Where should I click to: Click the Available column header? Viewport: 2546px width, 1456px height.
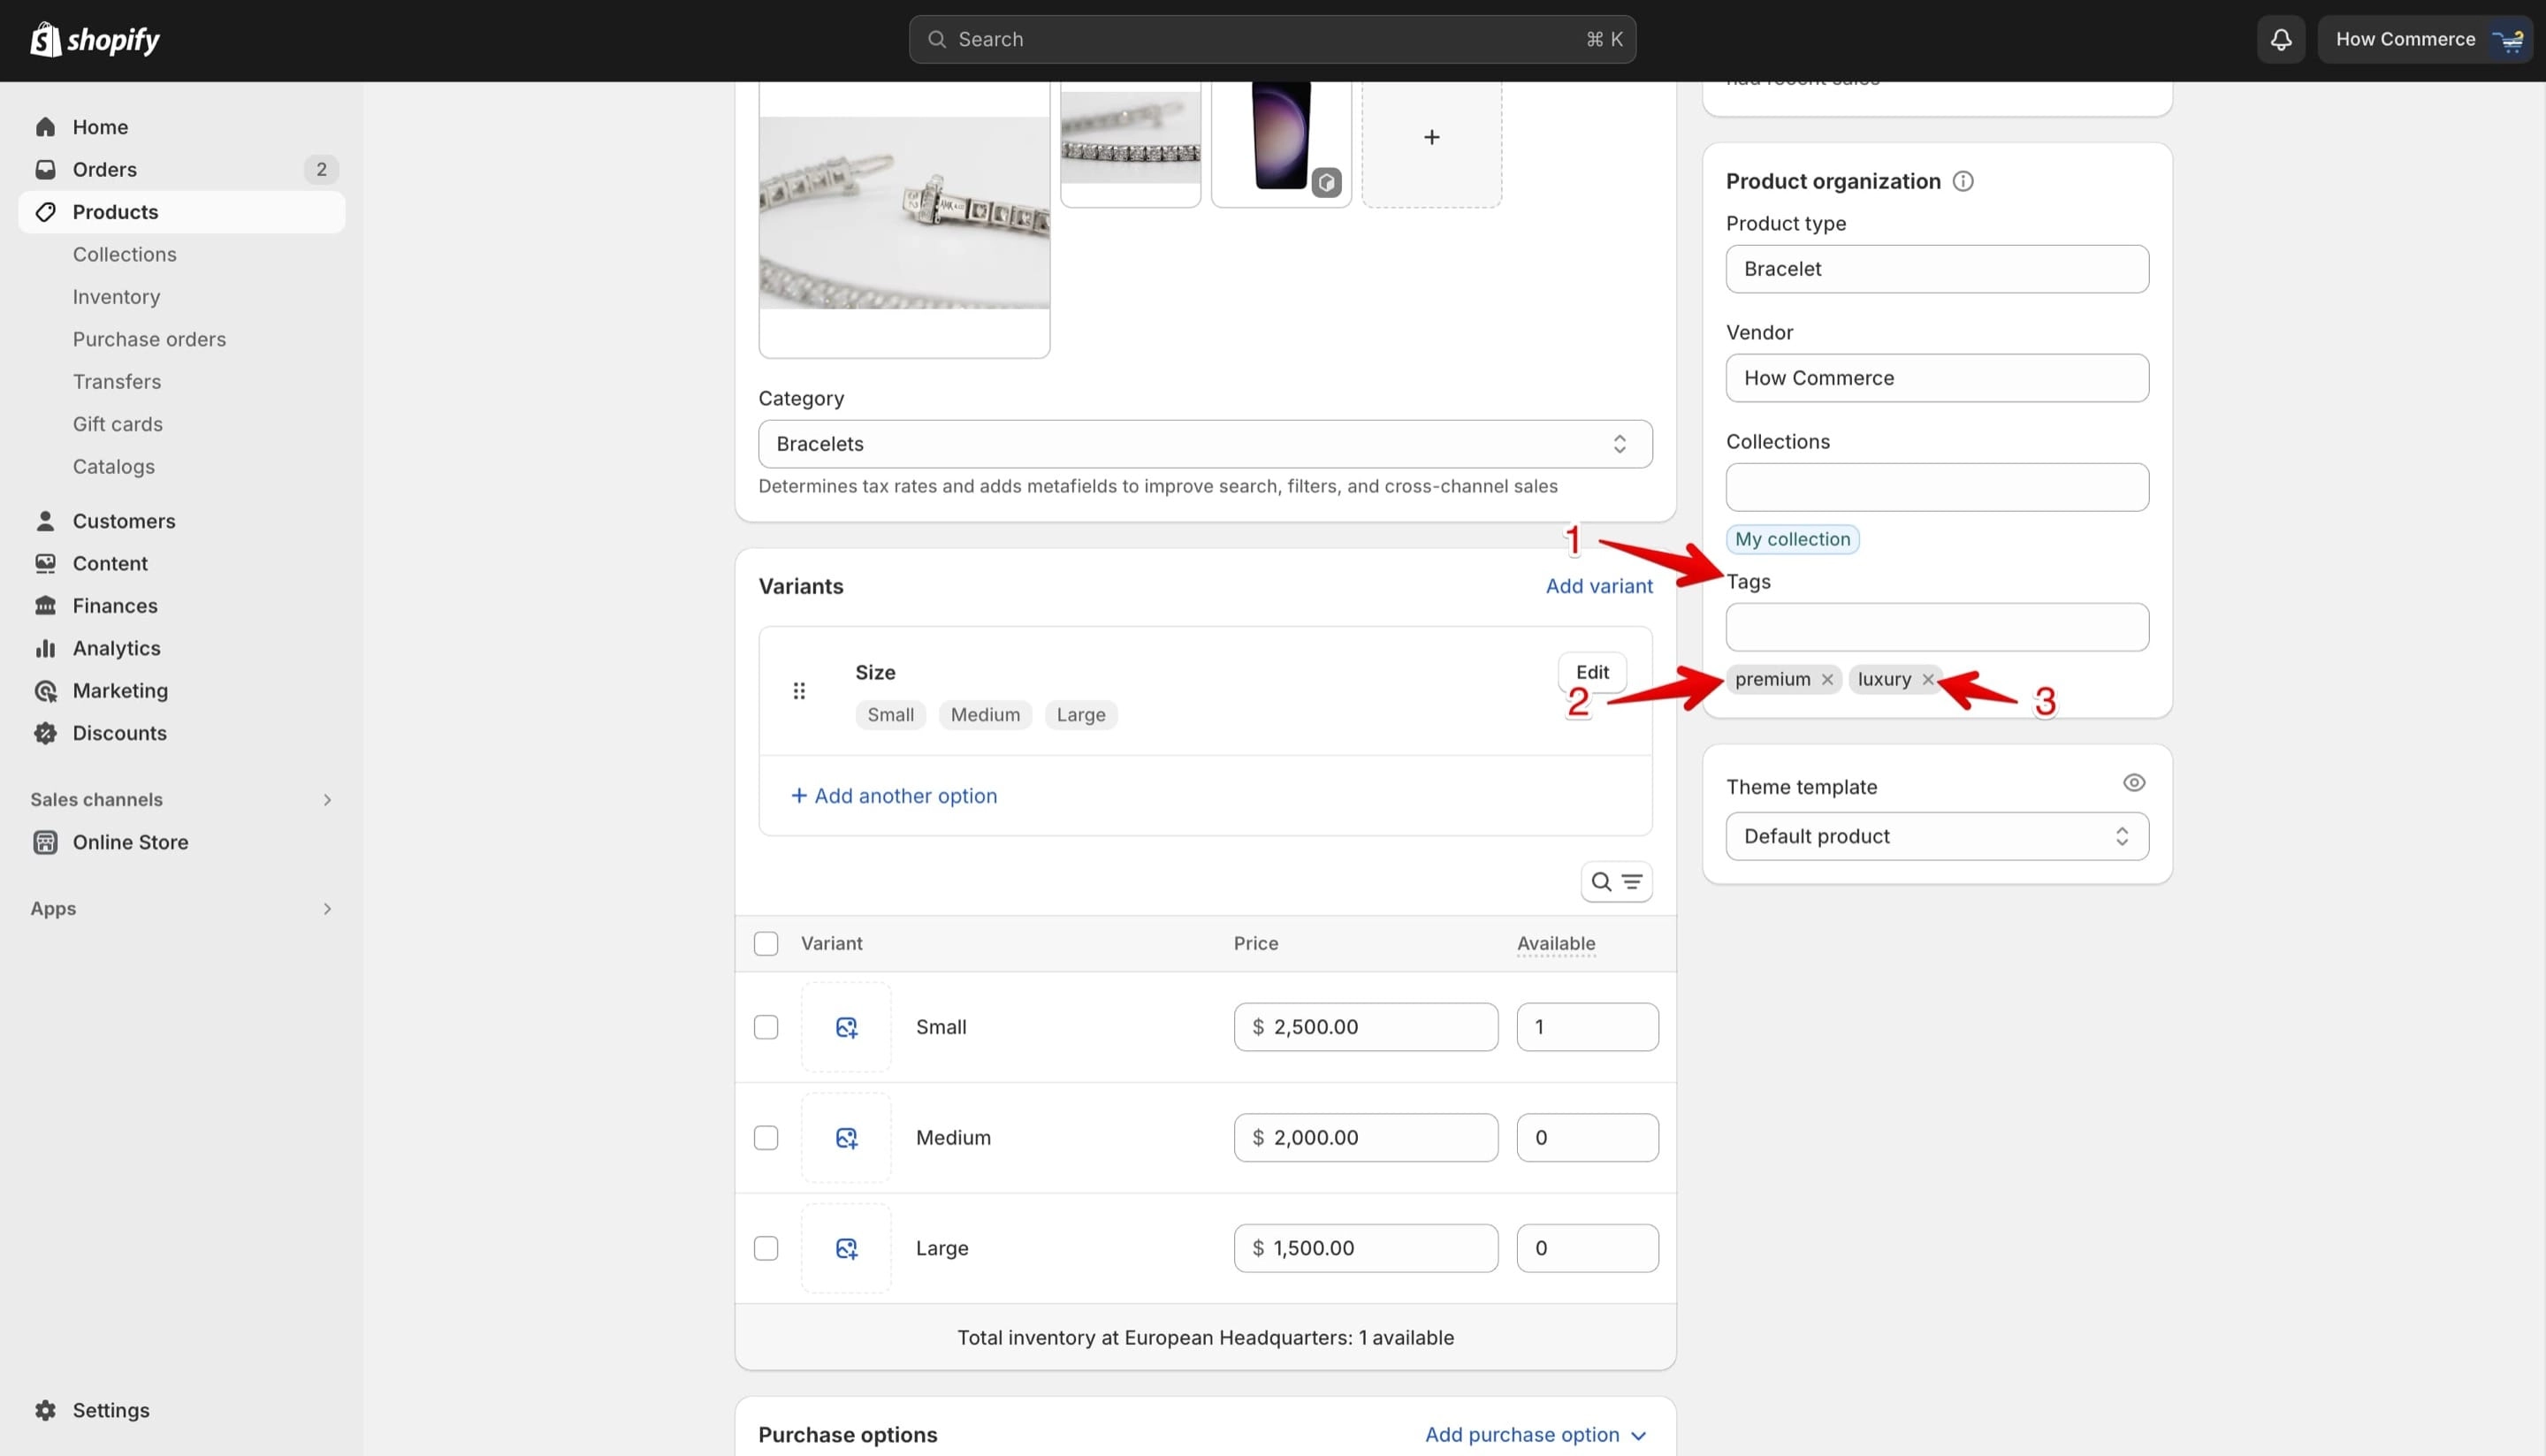coord(1556,944)
